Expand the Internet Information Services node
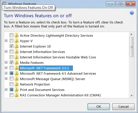This screenshot has height=113, width=138. coord(6,52)
